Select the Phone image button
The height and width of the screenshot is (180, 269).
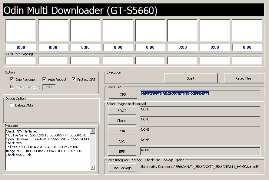(122, 121)
